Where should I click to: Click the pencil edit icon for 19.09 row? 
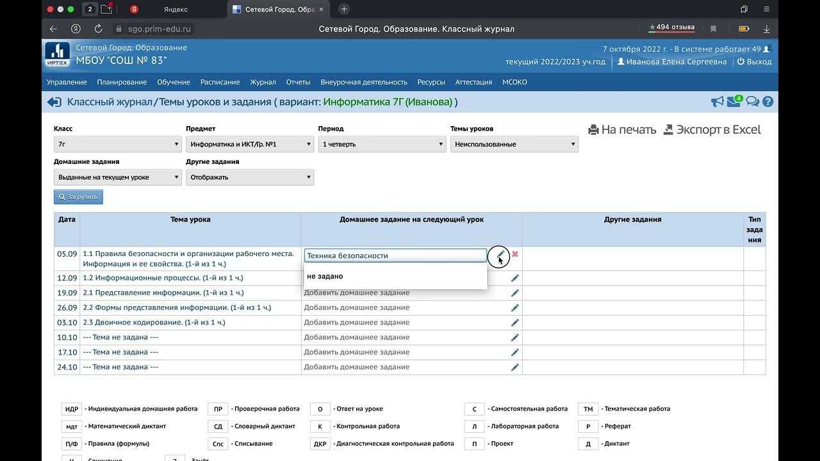click(x=515, y=293)
